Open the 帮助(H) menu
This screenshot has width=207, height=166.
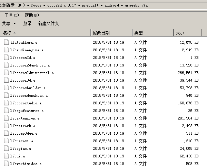click(x=32, y=15)
